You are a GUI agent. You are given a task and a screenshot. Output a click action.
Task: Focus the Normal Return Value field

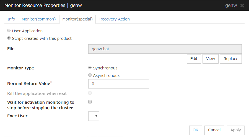(x=118, y=84)
